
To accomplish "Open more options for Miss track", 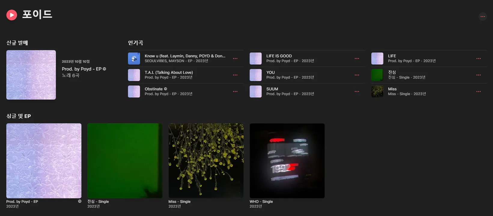I will (479, 91).
